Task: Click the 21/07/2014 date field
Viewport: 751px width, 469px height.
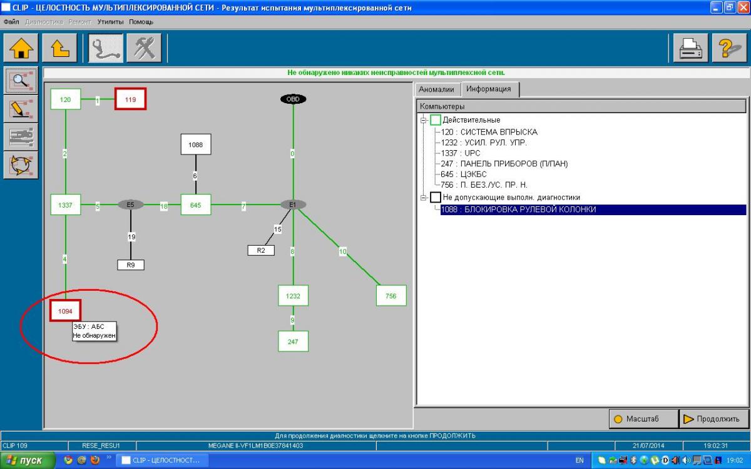Action: click(648, 445)
